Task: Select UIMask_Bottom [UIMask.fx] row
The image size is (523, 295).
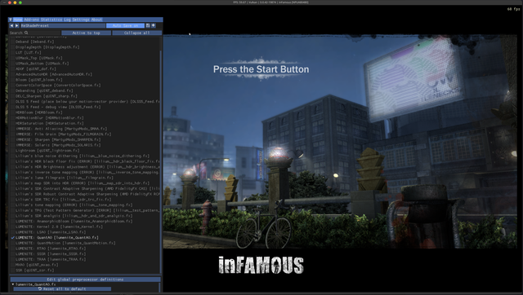Action: coord(42,64)
